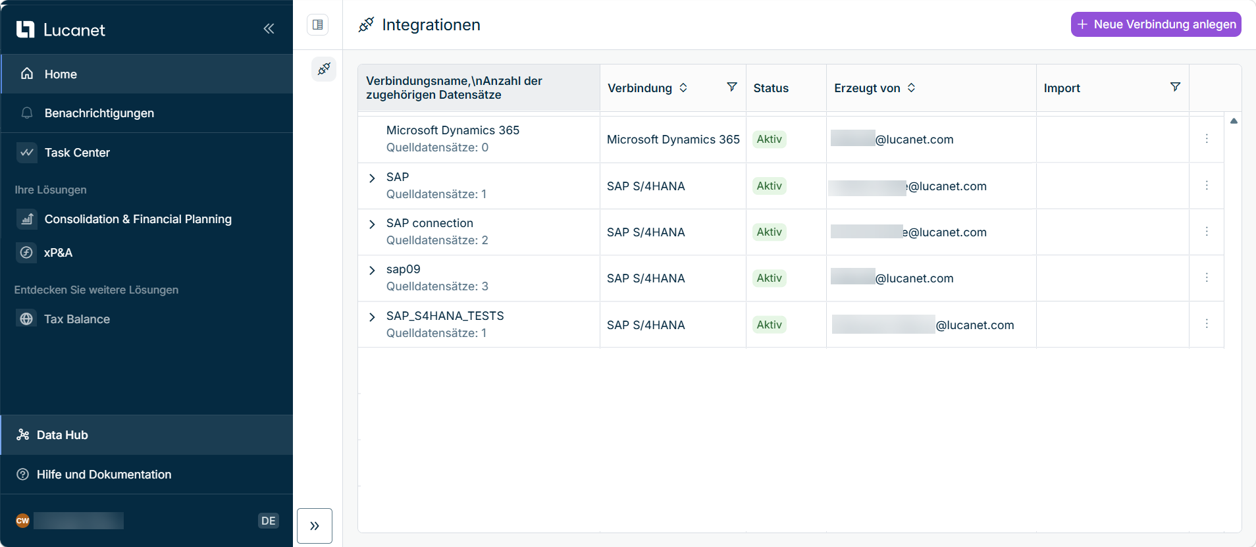This screenshot has height=547, width=1256.
Task: Collapse the sidebar with the double chevron
Action: [269, 28]
